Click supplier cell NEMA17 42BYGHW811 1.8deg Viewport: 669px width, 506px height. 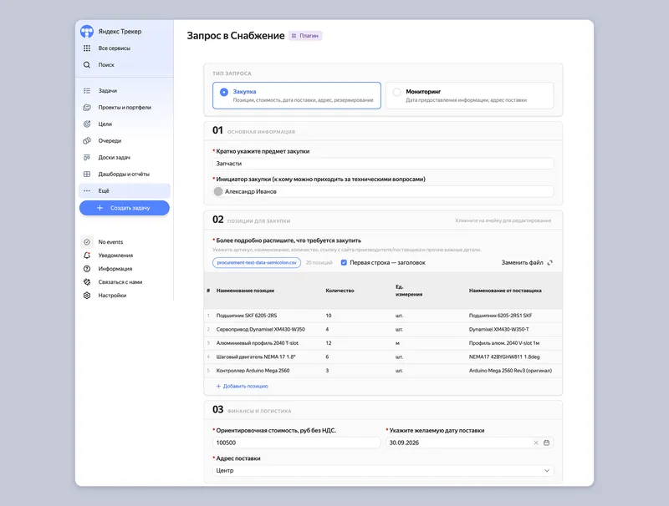click(x=504, y=357)
